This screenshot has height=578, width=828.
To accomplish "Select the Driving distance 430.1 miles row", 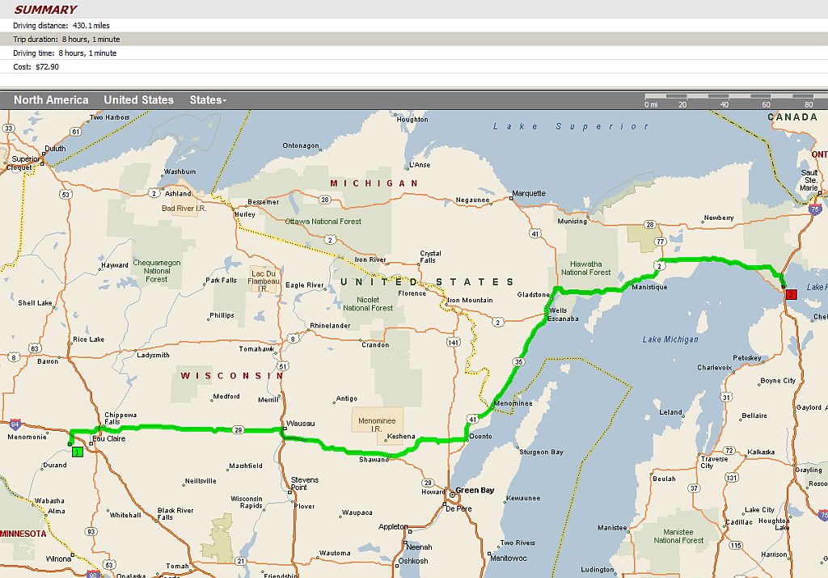I will (x=414, y=25).
